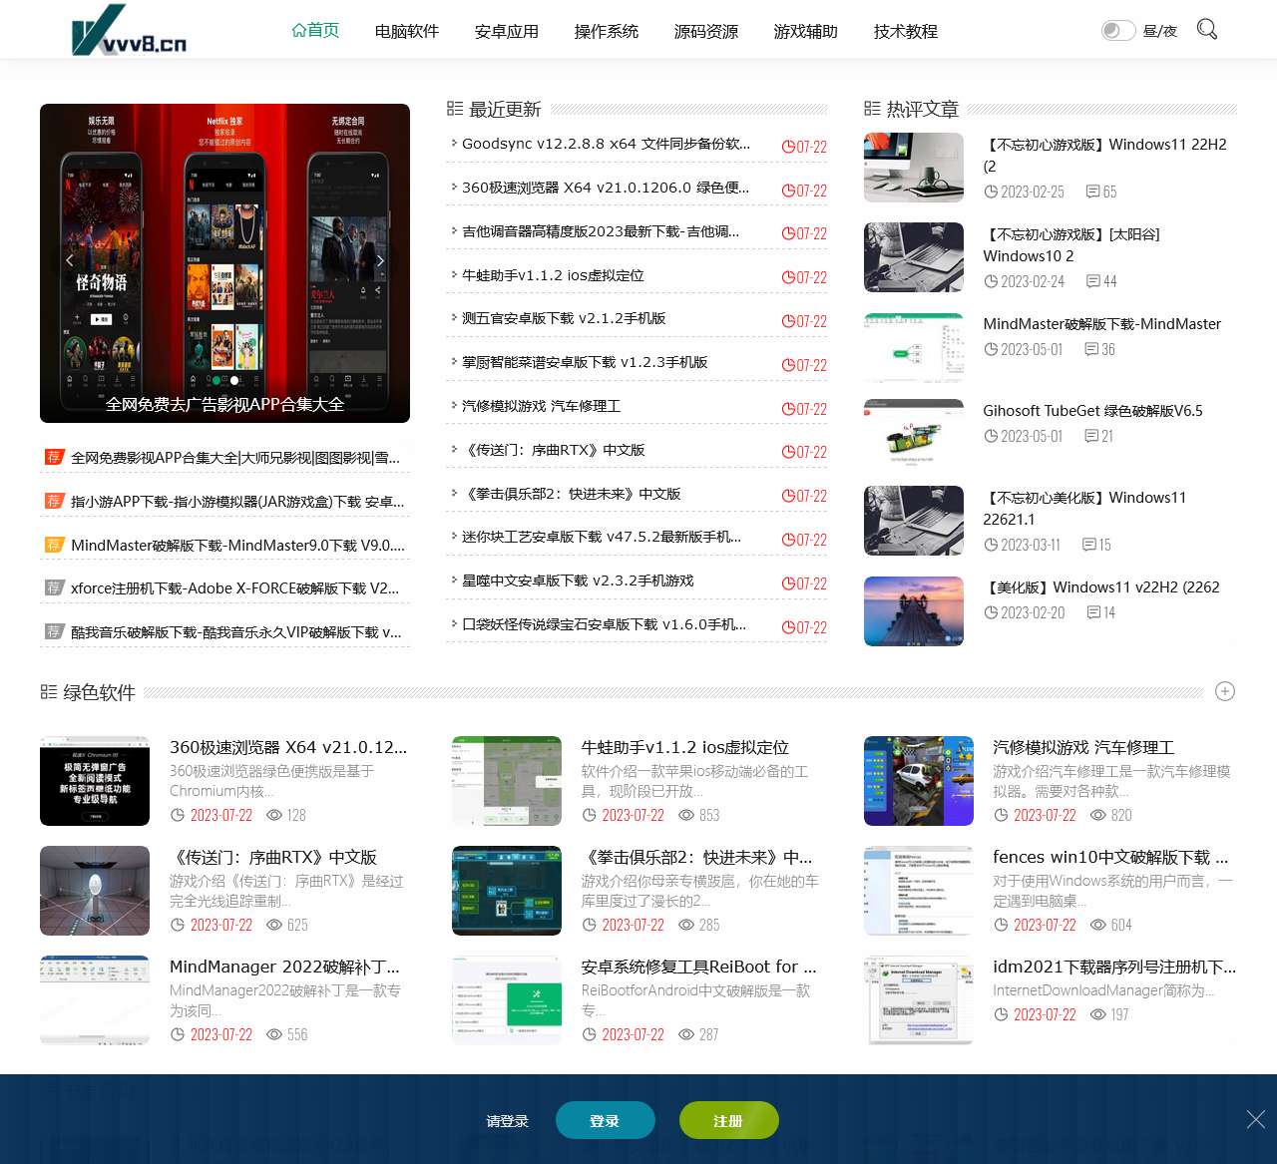Click the 注册 register button
This screenshot has height=1164, width=1277.
(728, 1120)
